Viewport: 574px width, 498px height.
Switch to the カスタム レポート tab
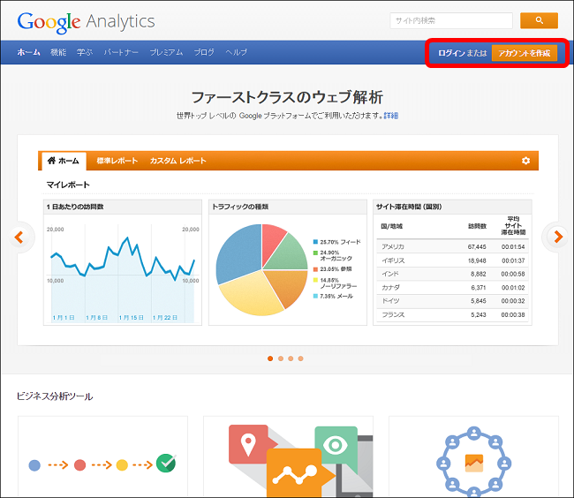(x=177, y=161)
